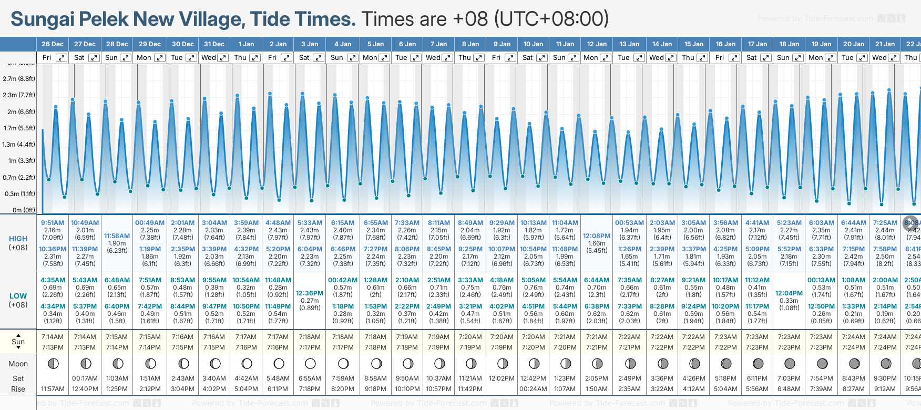Click expand icon next to Thu 1 Jan
The height and width of the screenshot is (410, 921).
254,58
